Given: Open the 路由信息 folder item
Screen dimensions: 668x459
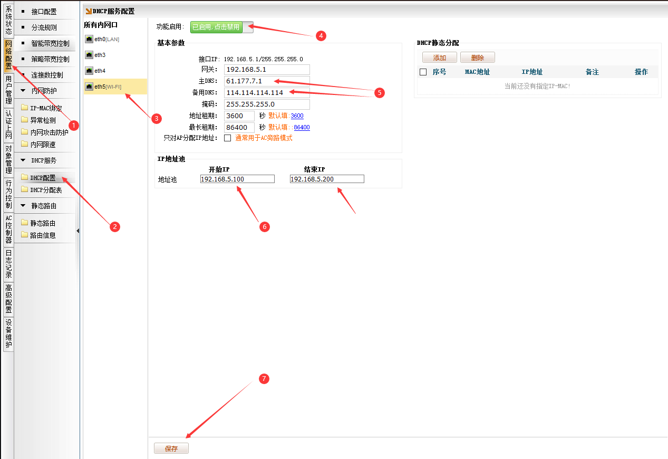Looking at the screenshot, I should [x=24, y=235].
